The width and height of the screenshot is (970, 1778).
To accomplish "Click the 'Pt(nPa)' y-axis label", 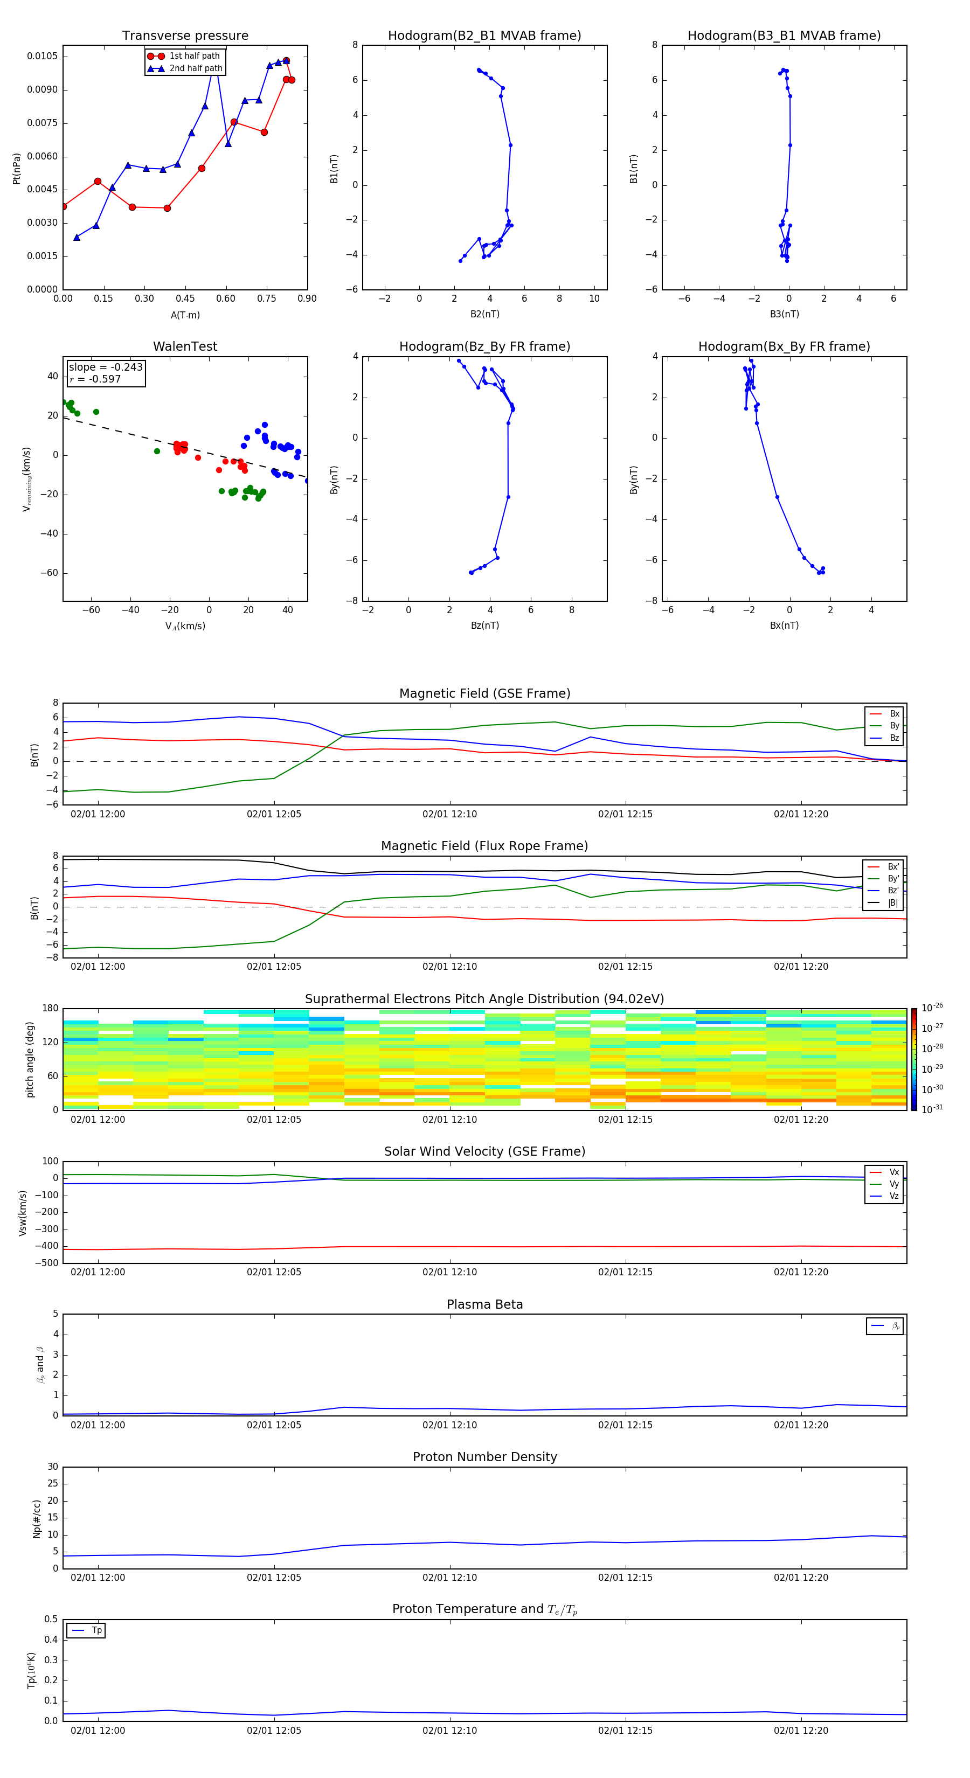I will 17,168.
